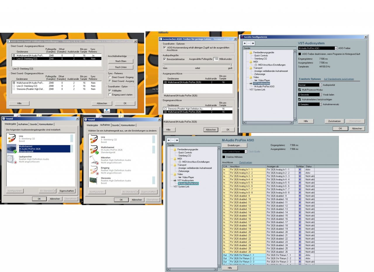
Task: Click vertical scrollbar of ProFire ASIO device tree
Action: pyautogui.click(x=219, y=207)
